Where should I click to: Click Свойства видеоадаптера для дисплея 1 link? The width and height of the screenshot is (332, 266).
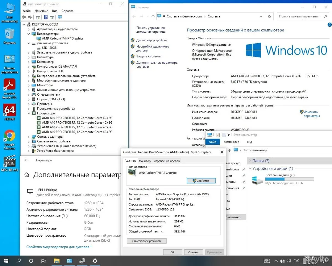[x=59, y=247]
